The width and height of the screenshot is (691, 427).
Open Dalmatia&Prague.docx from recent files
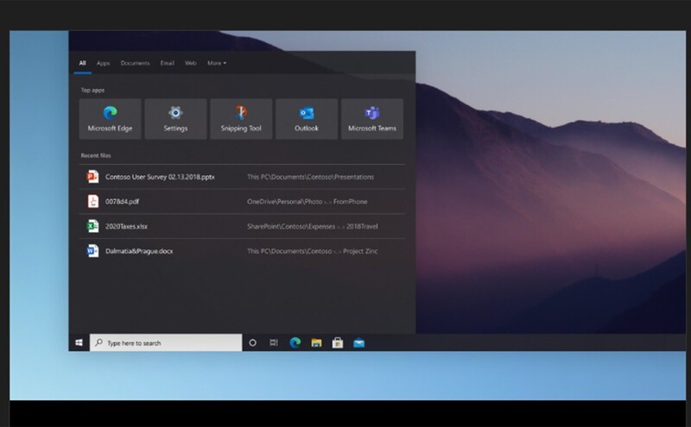(138, 251)
